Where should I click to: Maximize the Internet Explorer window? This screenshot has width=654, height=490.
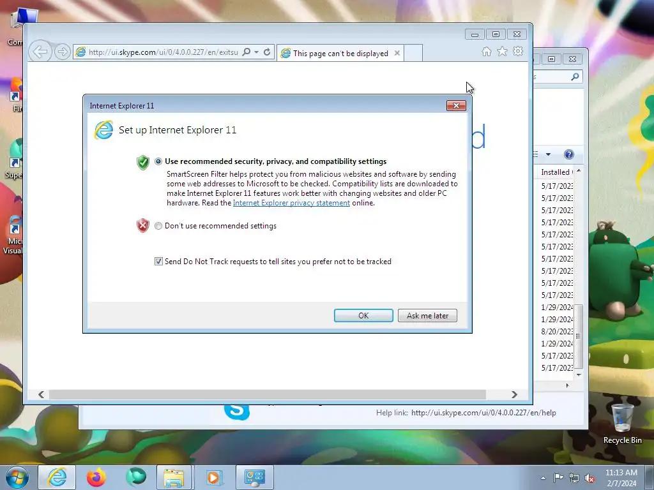click(496, 34)
